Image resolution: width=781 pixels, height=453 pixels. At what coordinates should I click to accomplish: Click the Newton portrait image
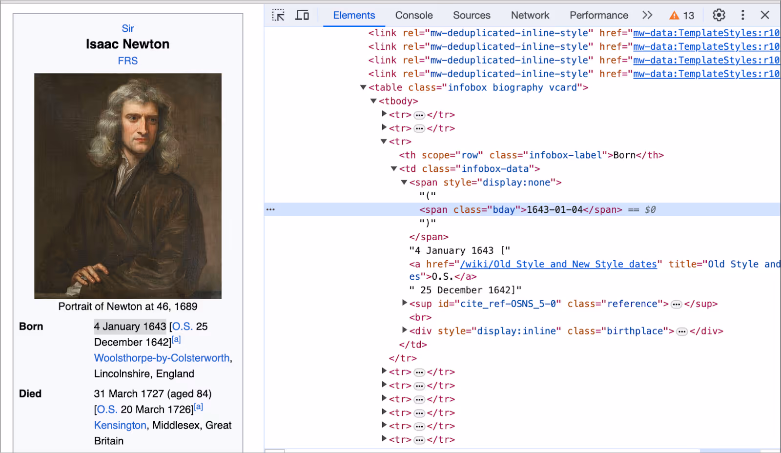tap(128, 186)
